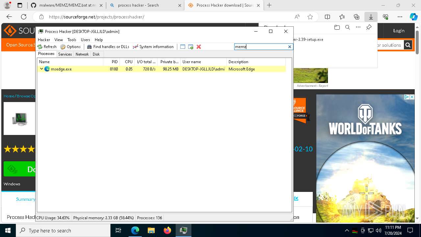Close the process hacker Search tab
421x237 pixels.
pyautogui.click(x=180, y=5)
